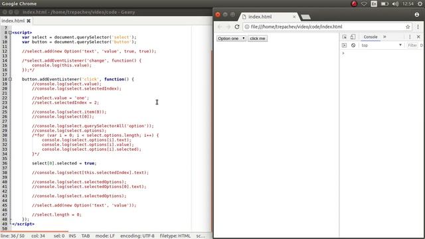Go back in Chrome navigation
425x239 pixels.
[220, 27]
